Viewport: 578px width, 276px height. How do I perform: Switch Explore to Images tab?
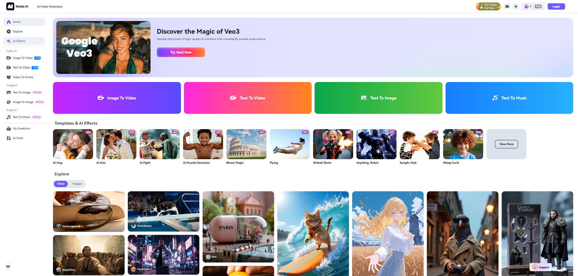[x=77, y=184]
